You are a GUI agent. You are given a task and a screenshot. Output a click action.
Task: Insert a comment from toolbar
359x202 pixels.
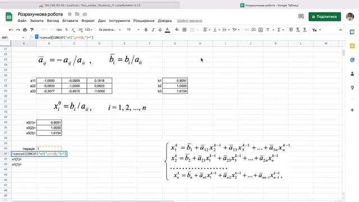[x=254, y=30]
